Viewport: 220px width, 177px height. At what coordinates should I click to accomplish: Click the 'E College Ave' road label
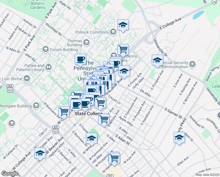[x=170, y=24]
